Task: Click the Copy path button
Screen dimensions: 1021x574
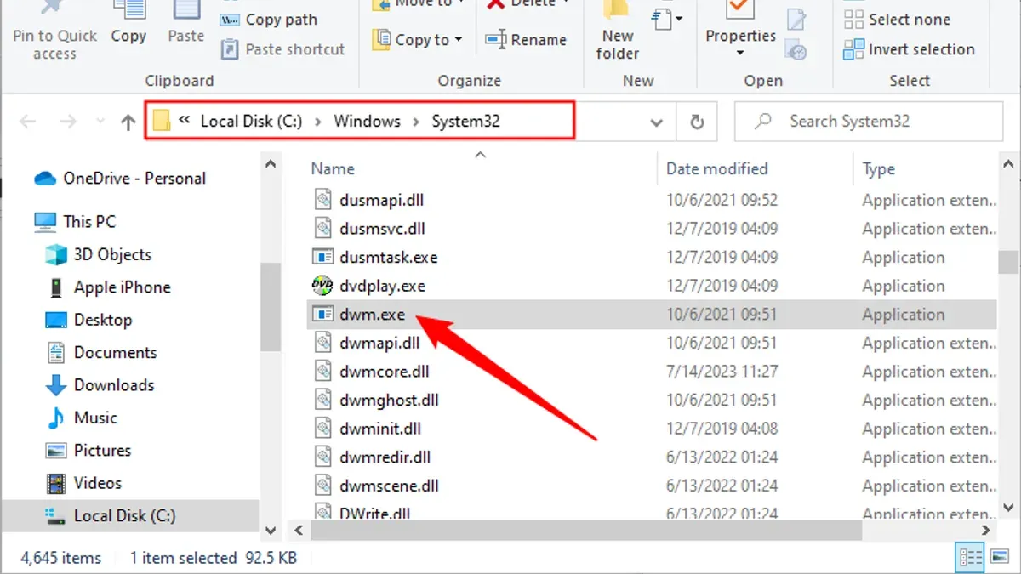Action: 269,20
